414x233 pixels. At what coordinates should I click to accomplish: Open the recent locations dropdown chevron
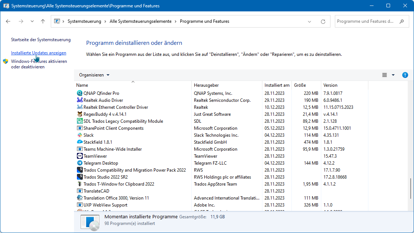click(32, 21)
